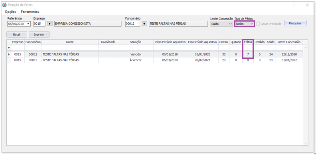This screenshot has width=316, height=155.
Task: Sort by the Limite Concessão column header
Action: tap(289, 42)
